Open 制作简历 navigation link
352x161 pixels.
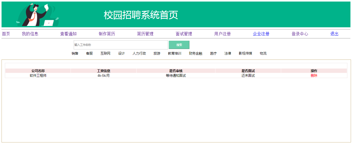[x=107, y=34]
